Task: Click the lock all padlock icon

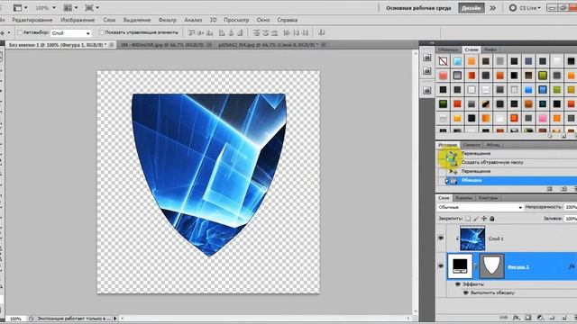Action: pos(492,219)
